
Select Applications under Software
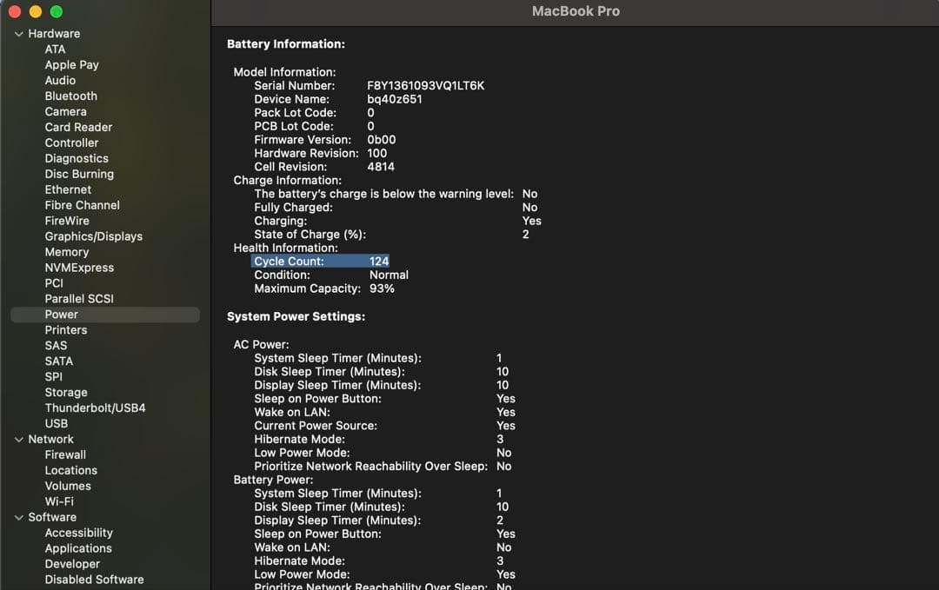77,548
